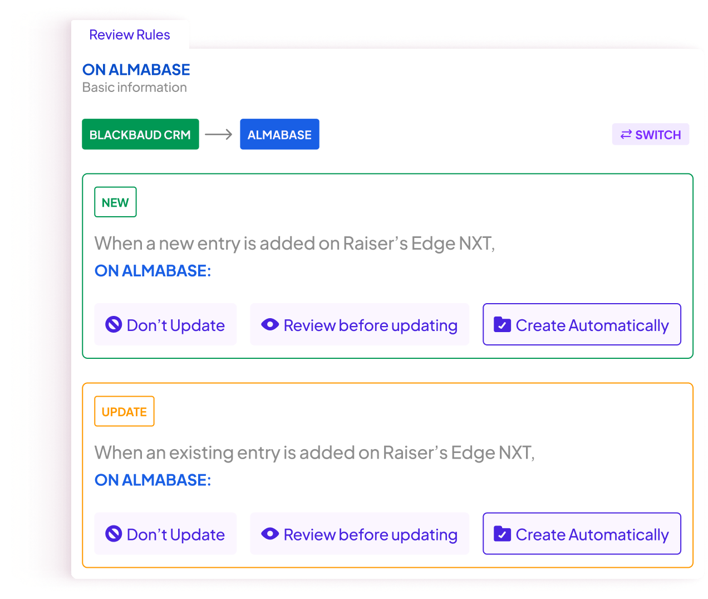Open the Review Rules tab
Screen dimensions: 708x599
pyautogui.click(x=130, y=35)
